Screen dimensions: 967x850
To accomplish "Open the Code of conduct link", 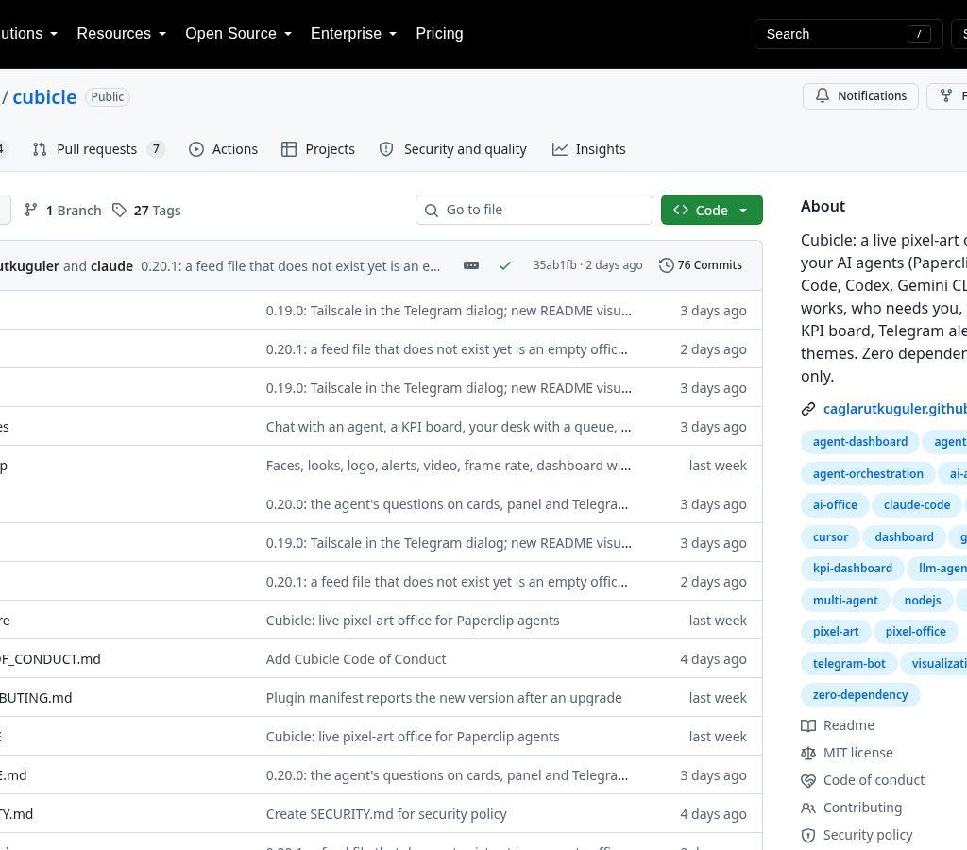I will pos(862,780).
